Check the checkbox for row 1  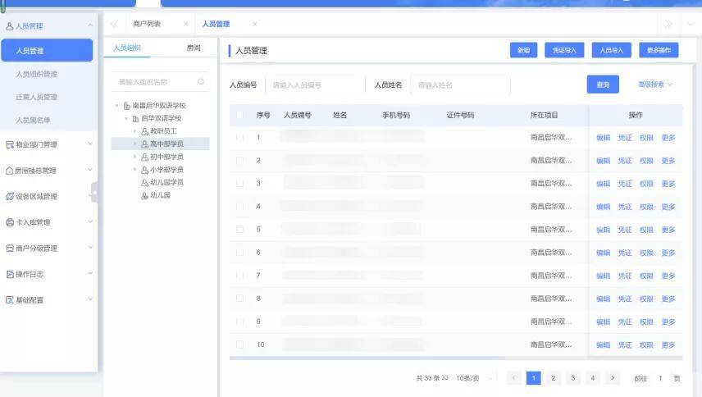[240, 138]
